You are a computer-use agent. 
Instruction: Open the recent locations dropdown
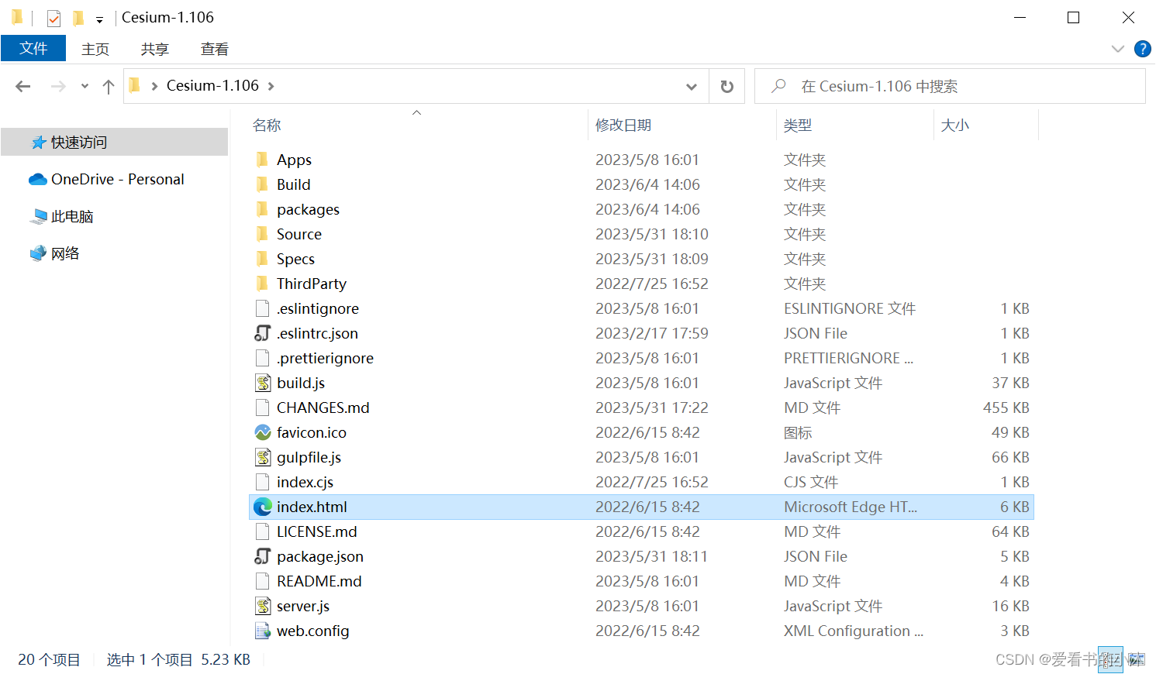[x=85, y=86]
